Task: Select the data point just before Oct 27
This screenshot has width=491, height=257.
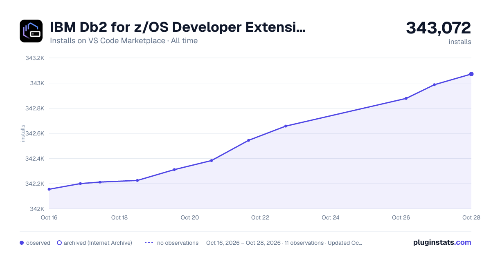Action: [434, 85]
